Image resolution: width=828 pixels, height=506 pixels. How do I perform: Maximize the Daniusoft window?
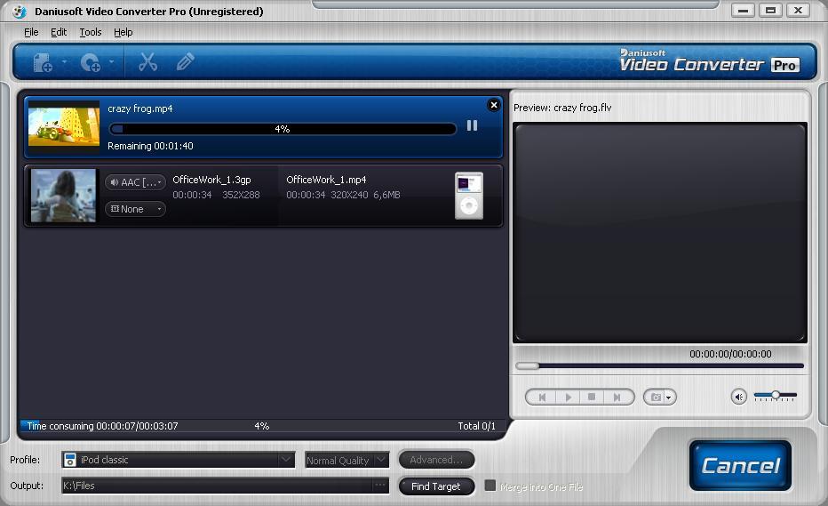tap(770, 10)
